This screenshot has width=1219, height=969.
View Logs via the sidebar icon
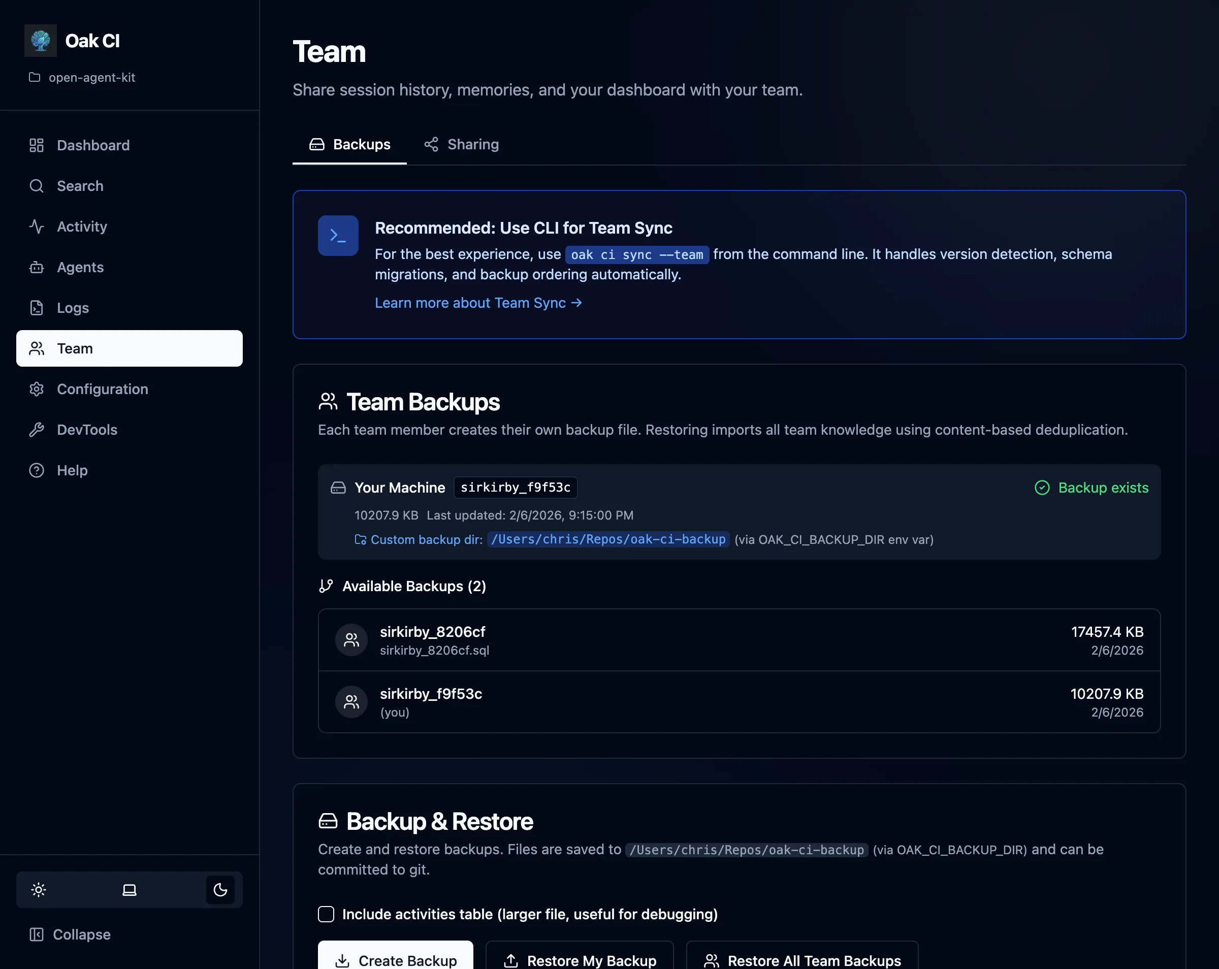pyautogui.click(x=72, y=308)
